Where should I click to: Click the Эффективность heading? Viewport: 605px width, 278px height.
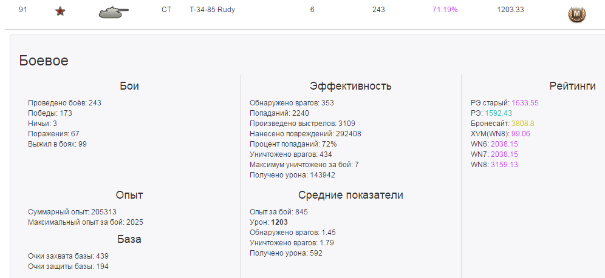[350, 86]
